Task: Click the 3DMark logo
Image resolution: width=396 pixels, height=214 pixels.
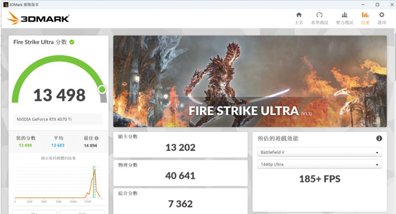Action: [x=38, y=18]
